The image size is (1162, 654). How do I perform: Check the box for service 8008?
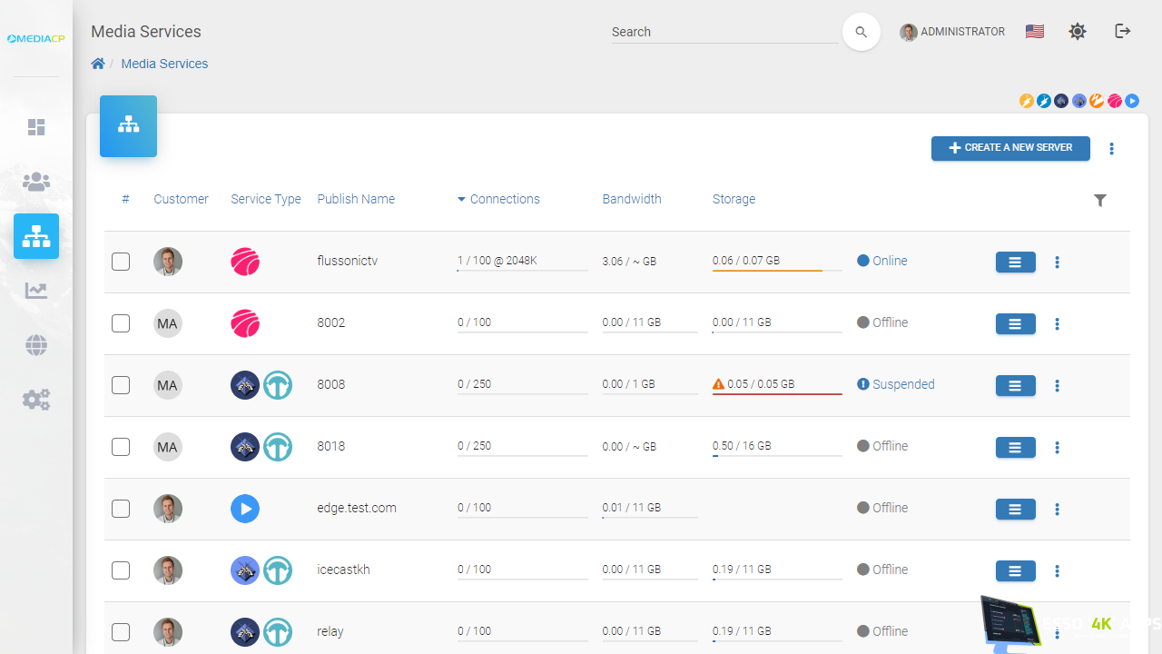click(121, 385)
